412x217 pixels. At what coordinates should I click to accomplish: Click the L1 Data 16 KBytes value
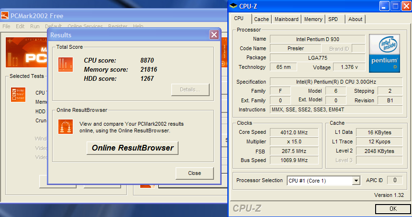[x=379, y=132]
